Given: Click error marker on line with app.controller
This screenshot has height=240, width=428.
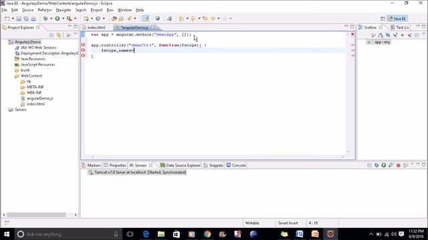Looking at the screenshot, I should pyautogui.click(x=83, y=45).
